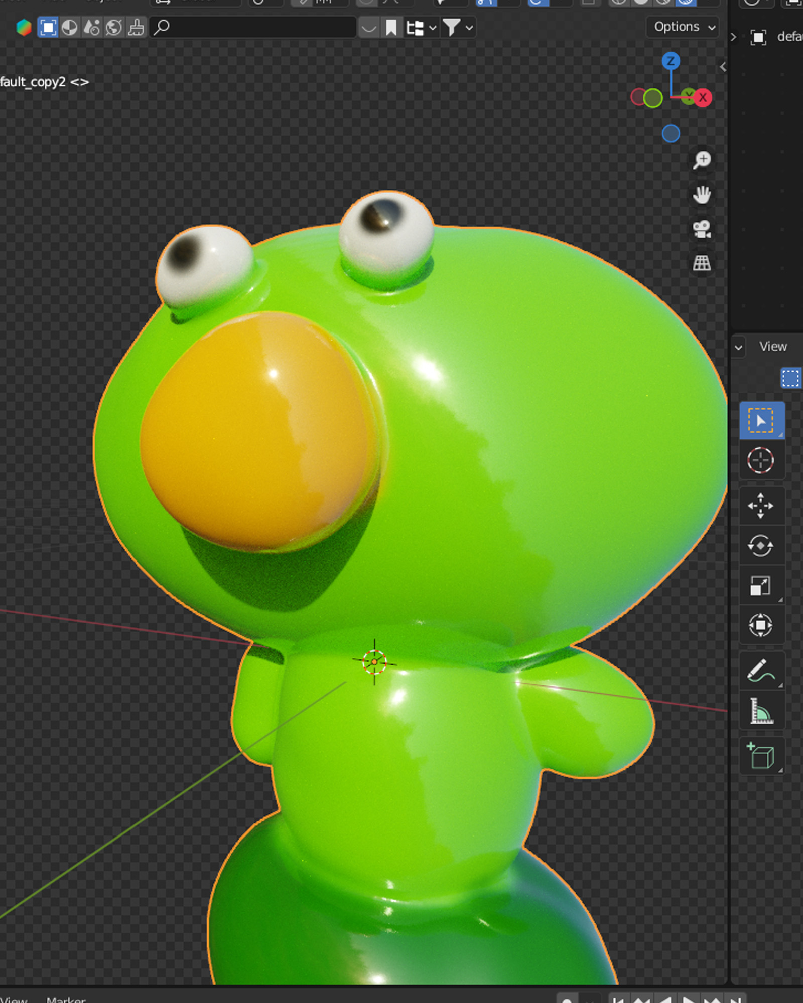This screenshot has width=803, height=1003.
Task: Select the Move tool
Action: (761, 506)
